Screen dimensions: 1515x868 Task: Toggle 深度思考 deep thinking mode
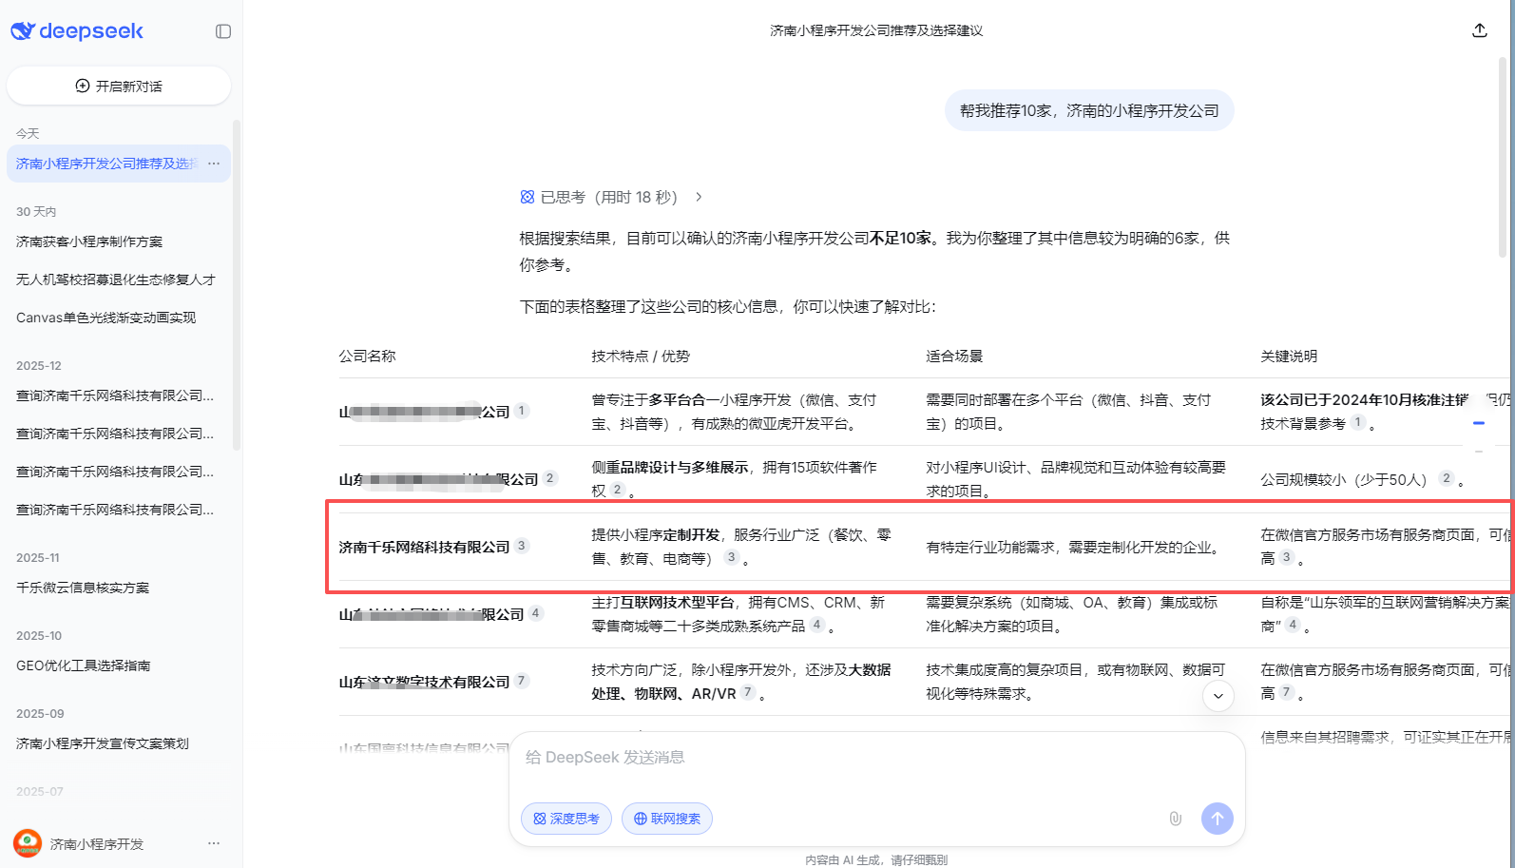(x=566, y=819)
